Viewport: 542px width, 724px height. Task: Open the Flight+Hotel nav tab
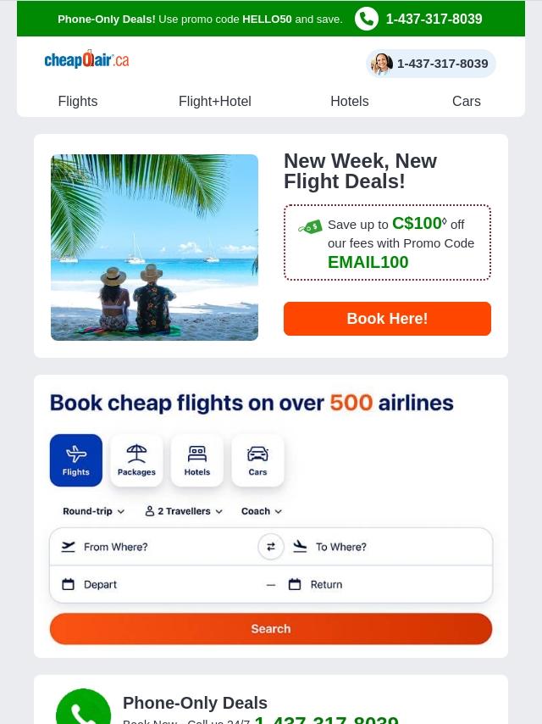click(x=215, y=101)
